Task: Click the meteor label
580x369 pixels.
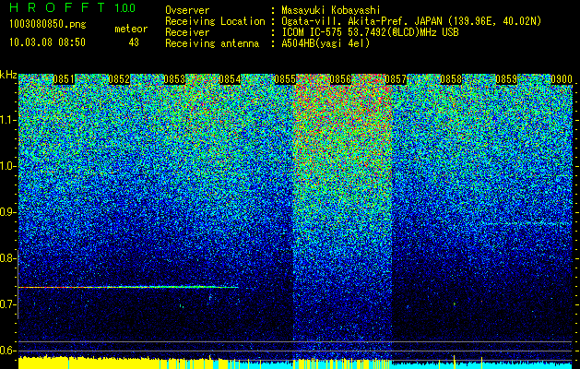Action: tap(131, 29)
